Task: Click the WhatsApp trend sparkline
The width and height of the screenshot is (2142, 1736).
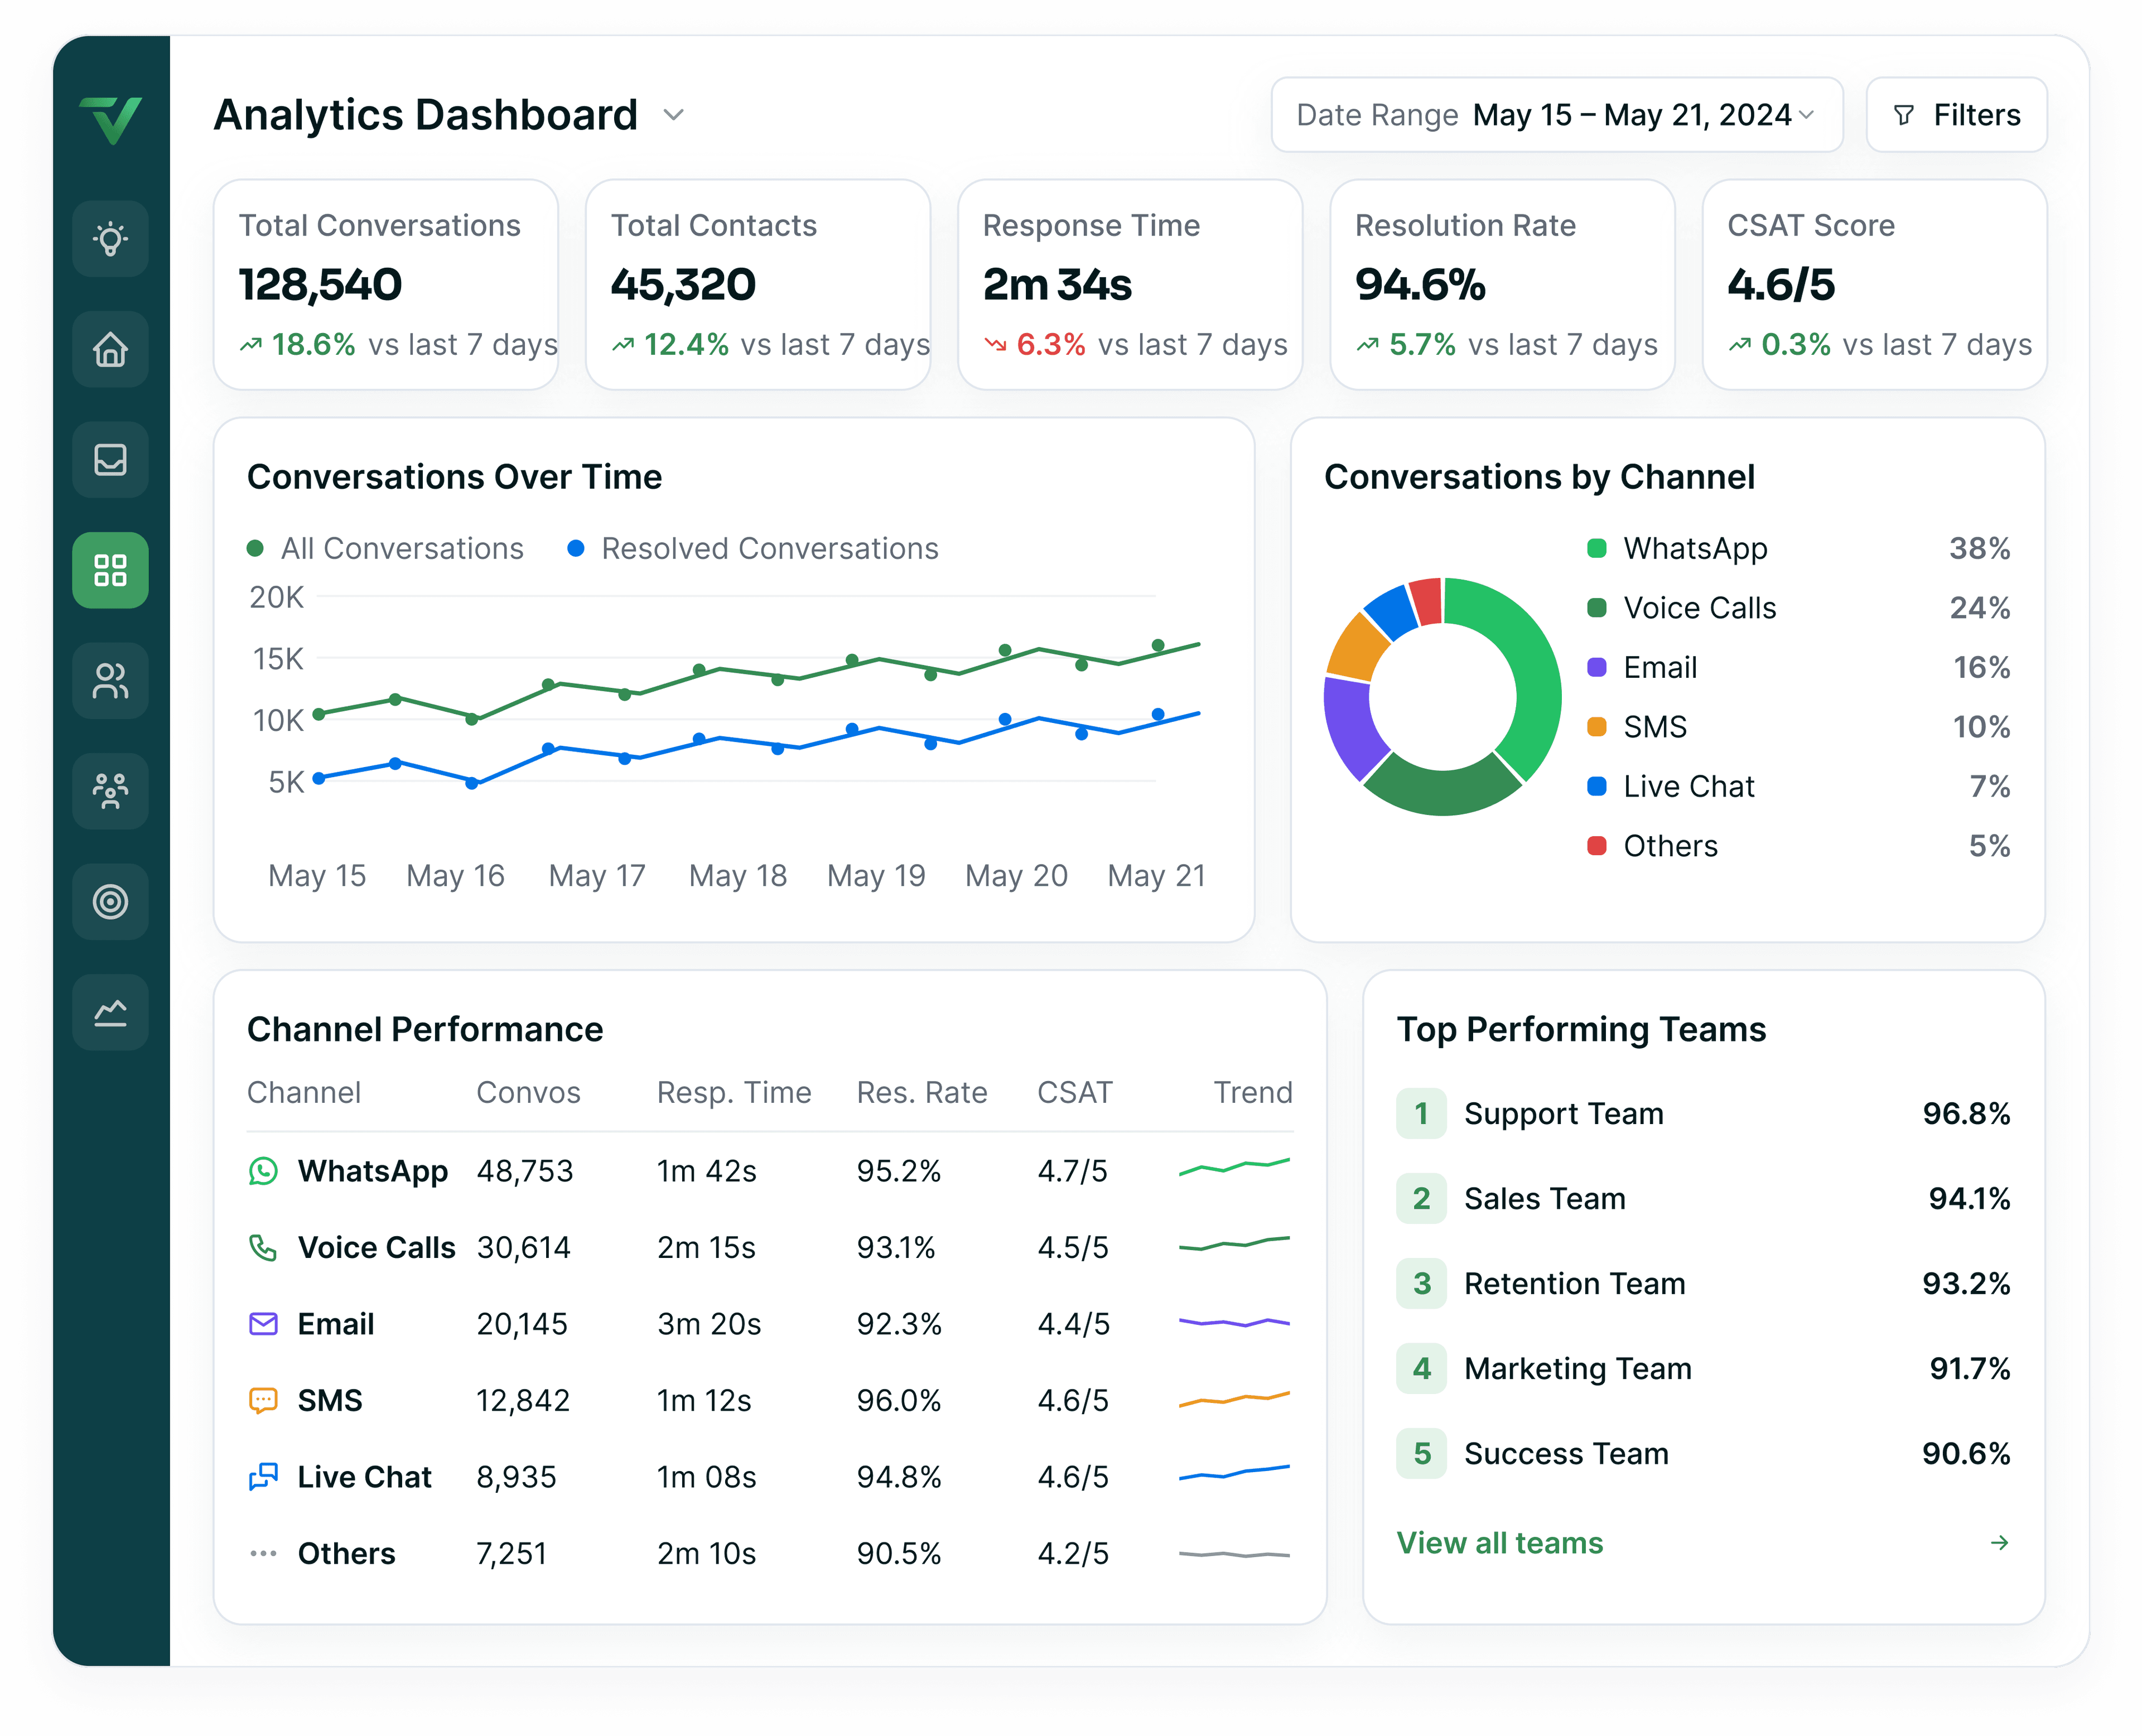Action: click(x=1235, y=1167)
